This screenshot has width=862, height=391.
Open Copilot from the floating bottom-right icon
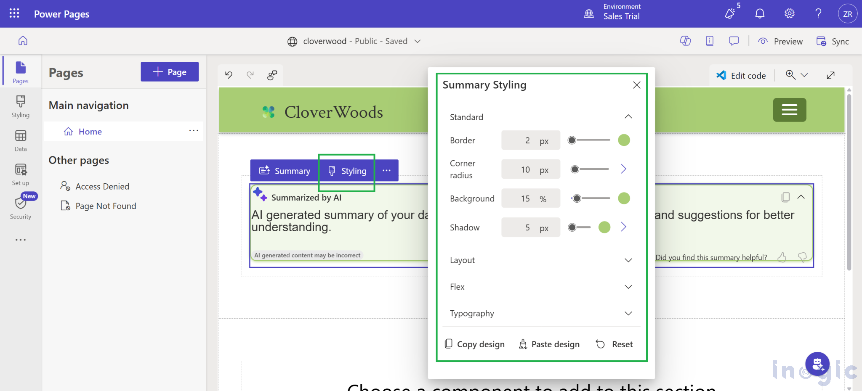pyautogui.click(x=817, y=364)
